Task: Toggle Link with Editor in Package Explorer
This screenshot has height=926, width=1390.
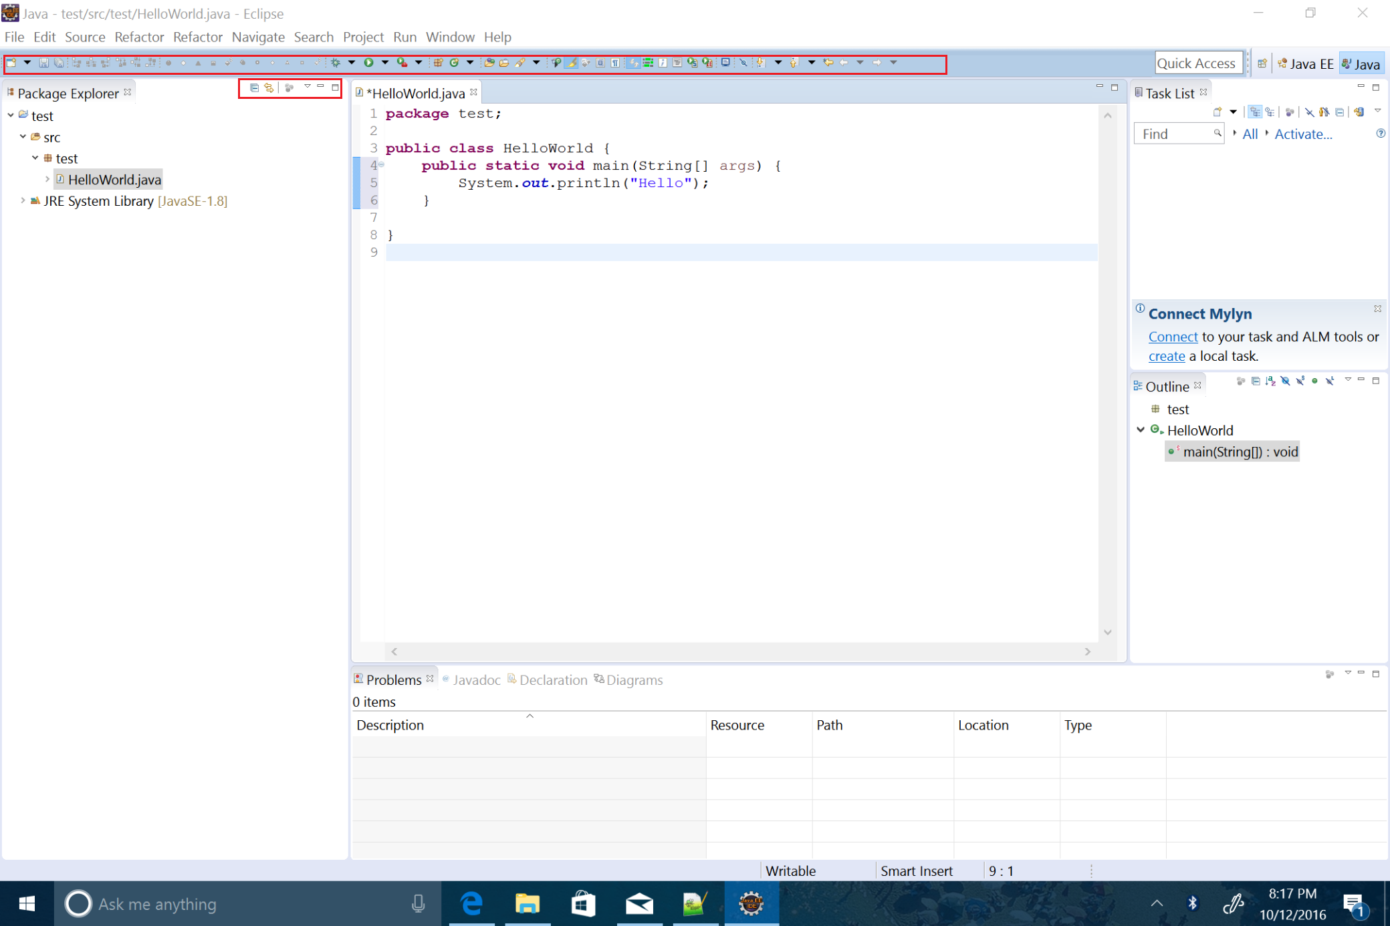Action: pos(269,88)
